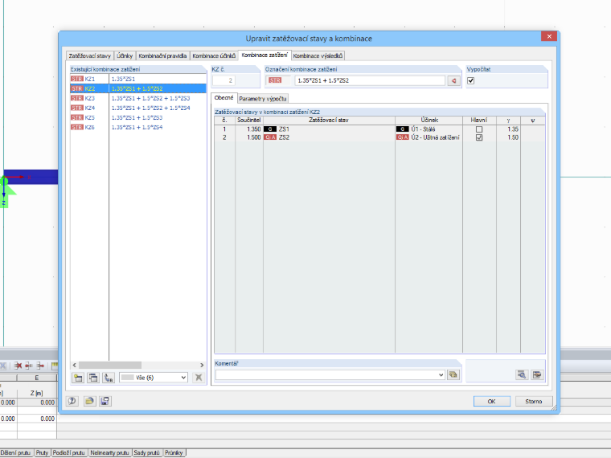Select combination KZ4 in the list

[x=138, y=108]
